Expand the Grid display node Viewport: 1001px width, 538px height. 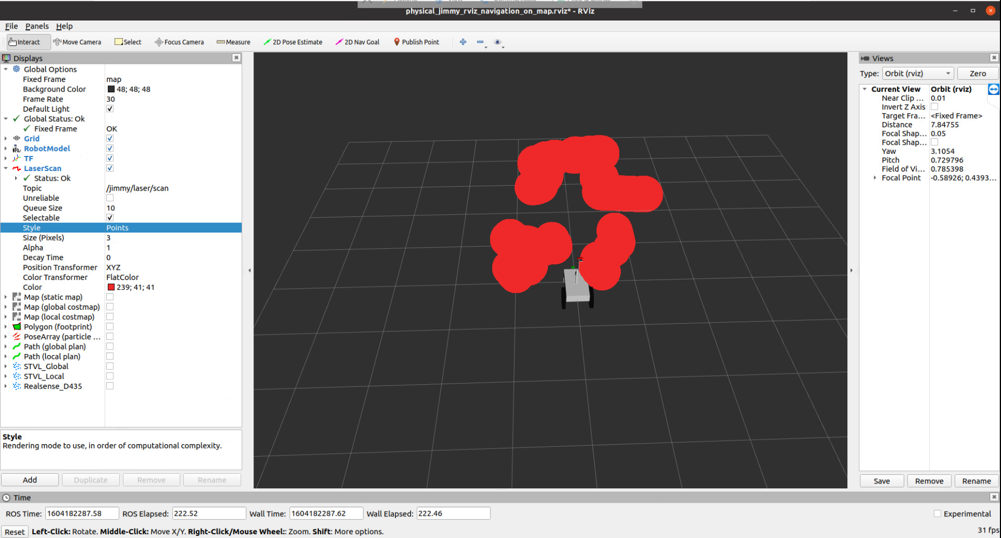point(6,139)
